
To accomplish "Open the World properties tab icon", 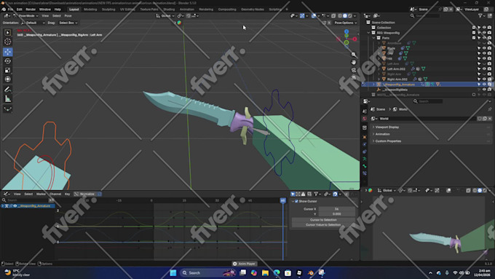I will pos(365,119).
